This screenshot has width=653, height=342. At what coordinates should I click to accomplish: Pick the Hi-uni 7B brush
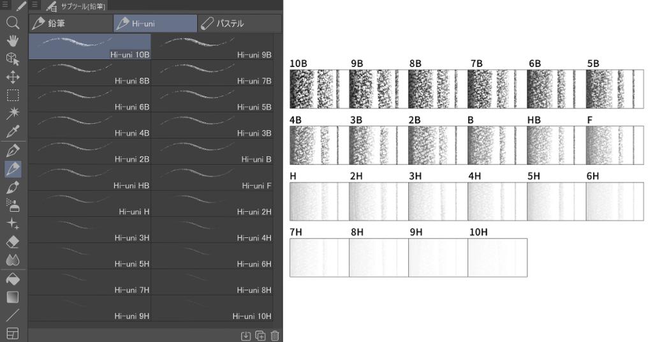212,73
